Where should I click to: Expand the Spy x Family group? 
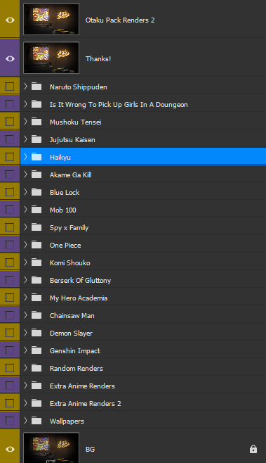(26, 227)
